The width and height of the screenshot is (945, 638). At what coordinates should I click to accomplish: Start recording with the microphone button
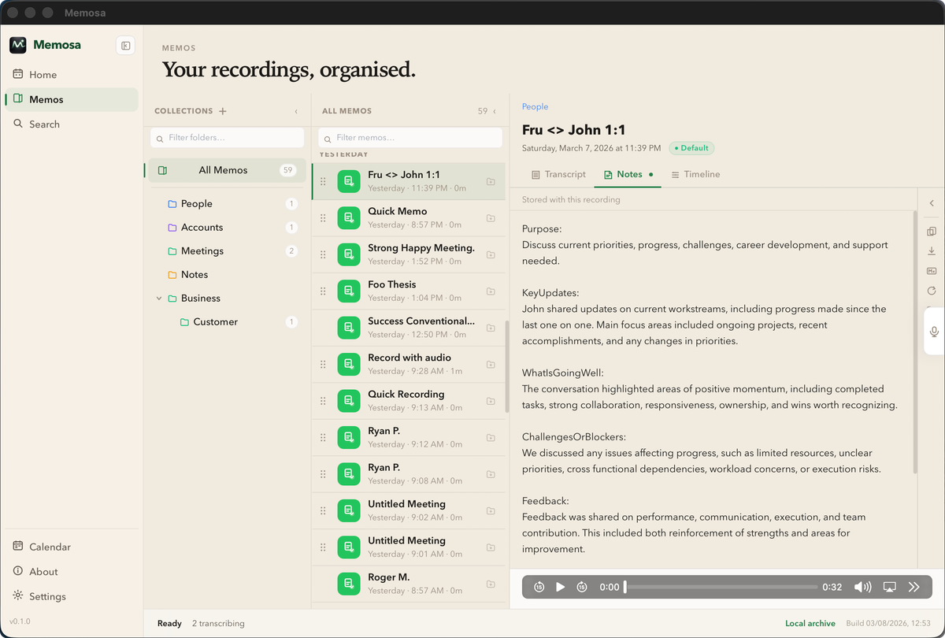[x=934, y=332]
